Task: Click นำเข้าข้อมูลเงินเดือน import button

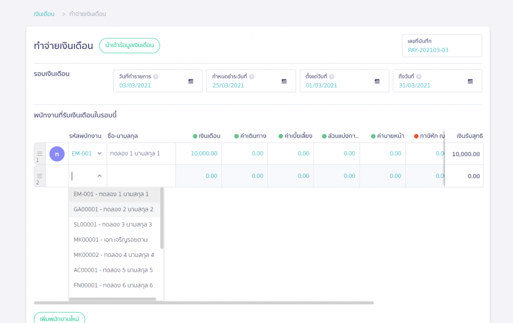Action: click(129, 46)
